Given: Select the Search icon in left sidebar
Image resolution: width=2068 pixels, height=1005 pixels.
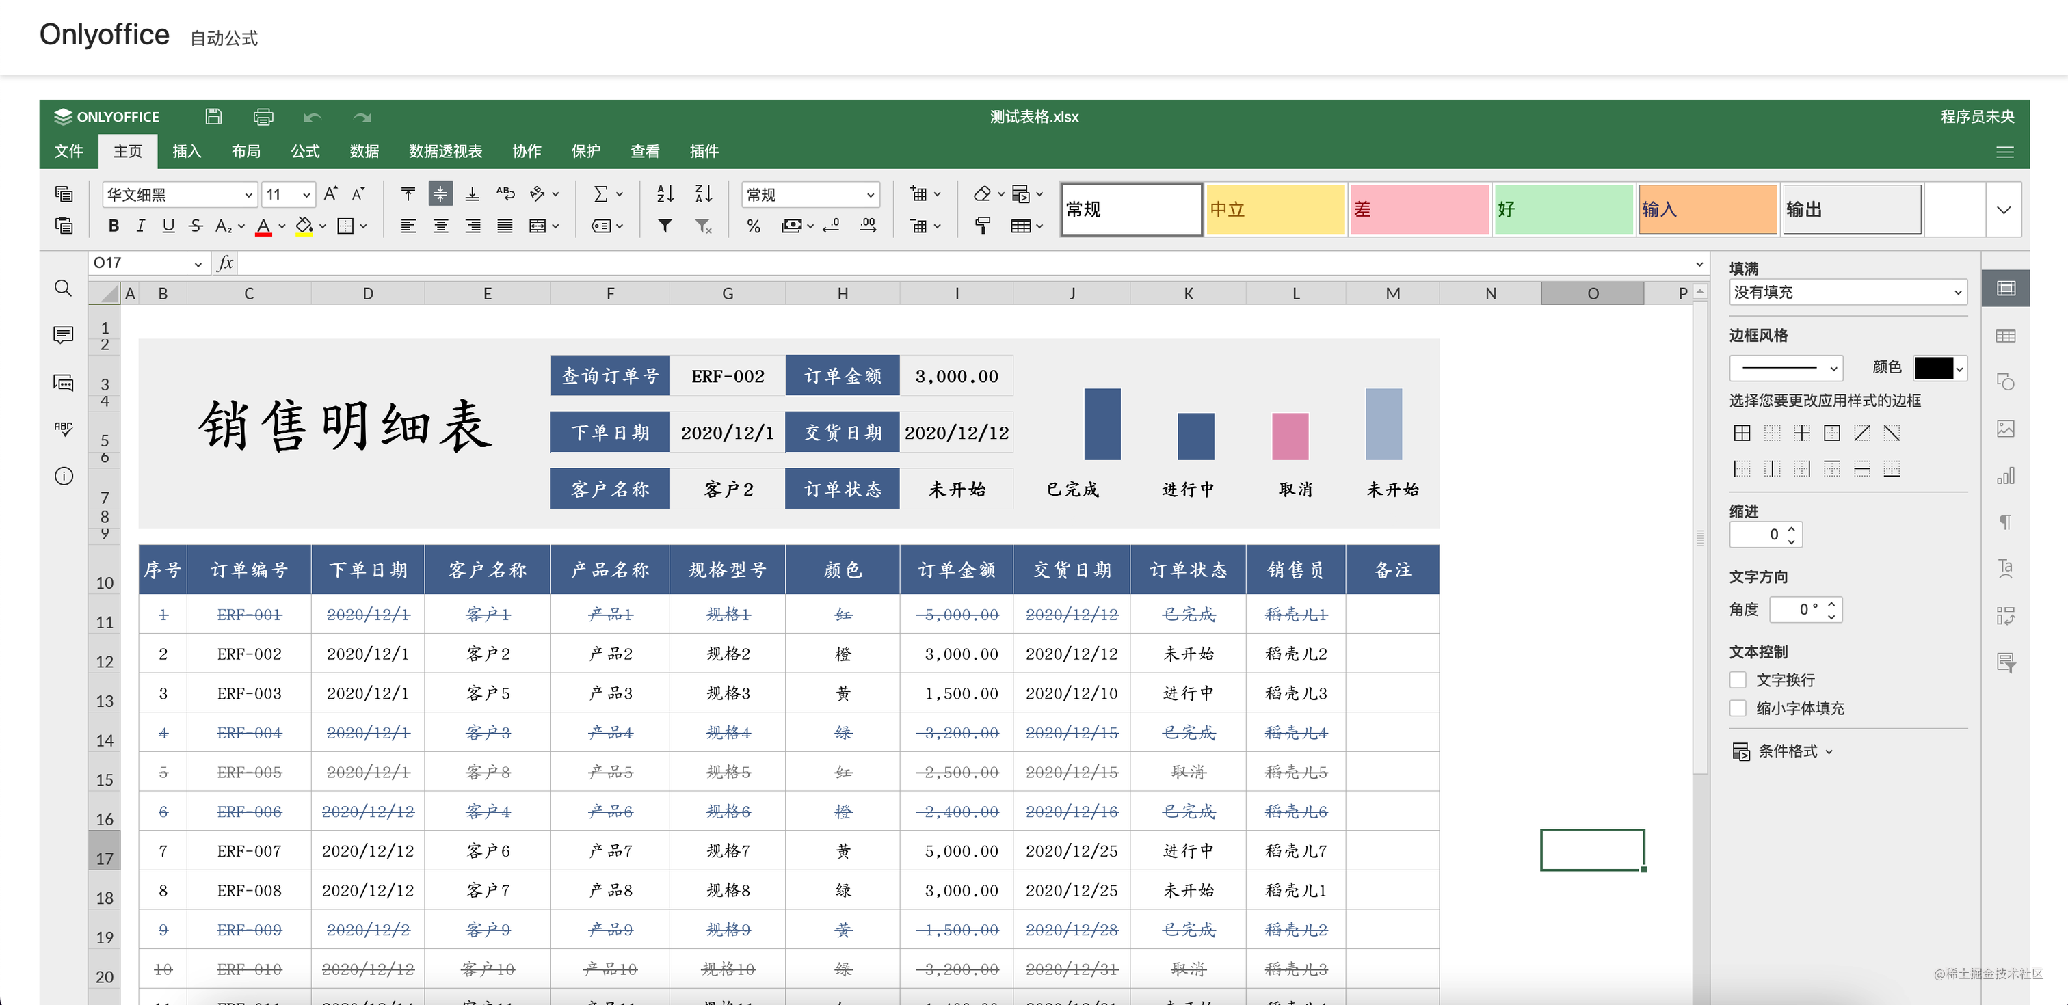Looking at the screenshot, I should coord(64,289).
